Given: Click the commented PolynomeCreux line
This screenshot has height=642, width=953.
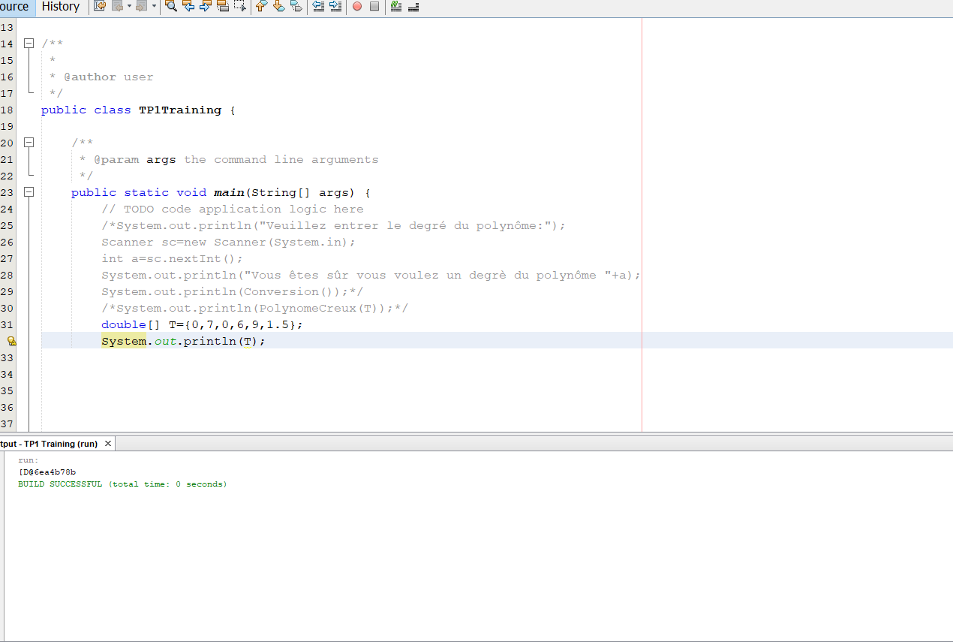Looking at the screenshot, I should coord(255,308).
